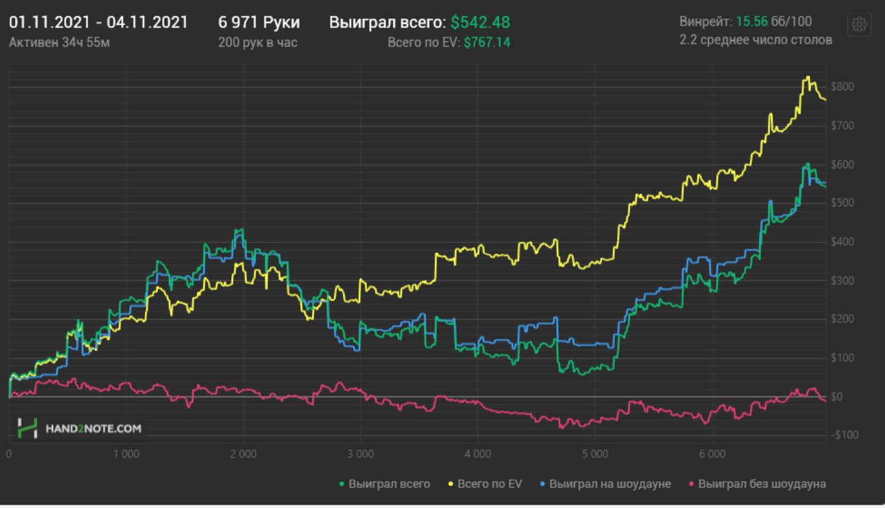Click the "2 000" hands x-axis label

click(x=243, y=454)
